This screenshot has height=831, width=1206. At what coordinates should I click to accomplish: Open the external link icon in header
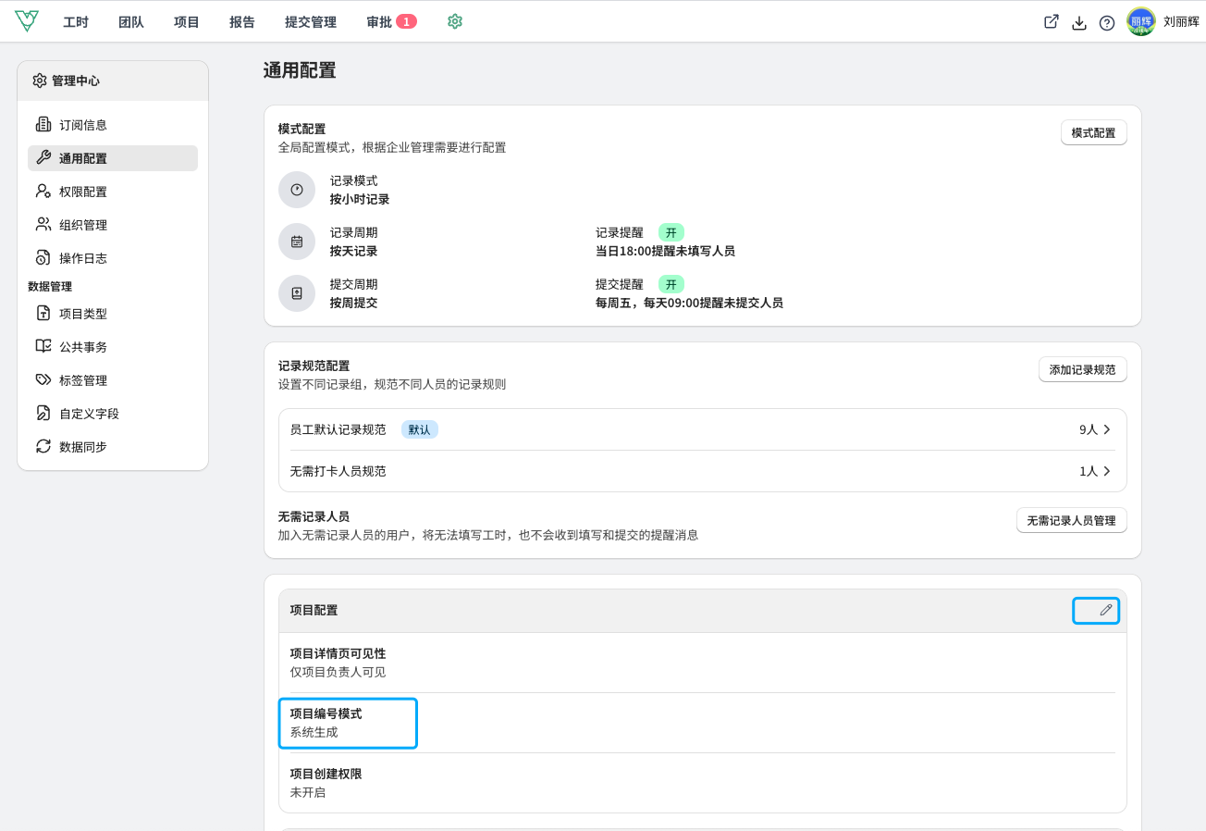pos(1052,22)
